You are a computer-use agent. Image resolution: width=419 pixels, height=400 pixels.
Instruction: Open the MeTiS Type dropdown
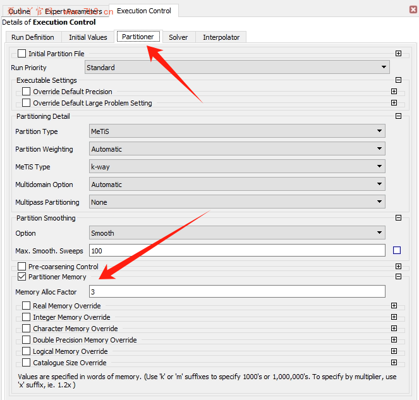pos(237,167)
